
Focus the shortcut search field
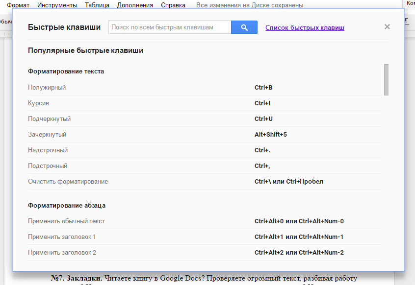(x=170, y=27)
